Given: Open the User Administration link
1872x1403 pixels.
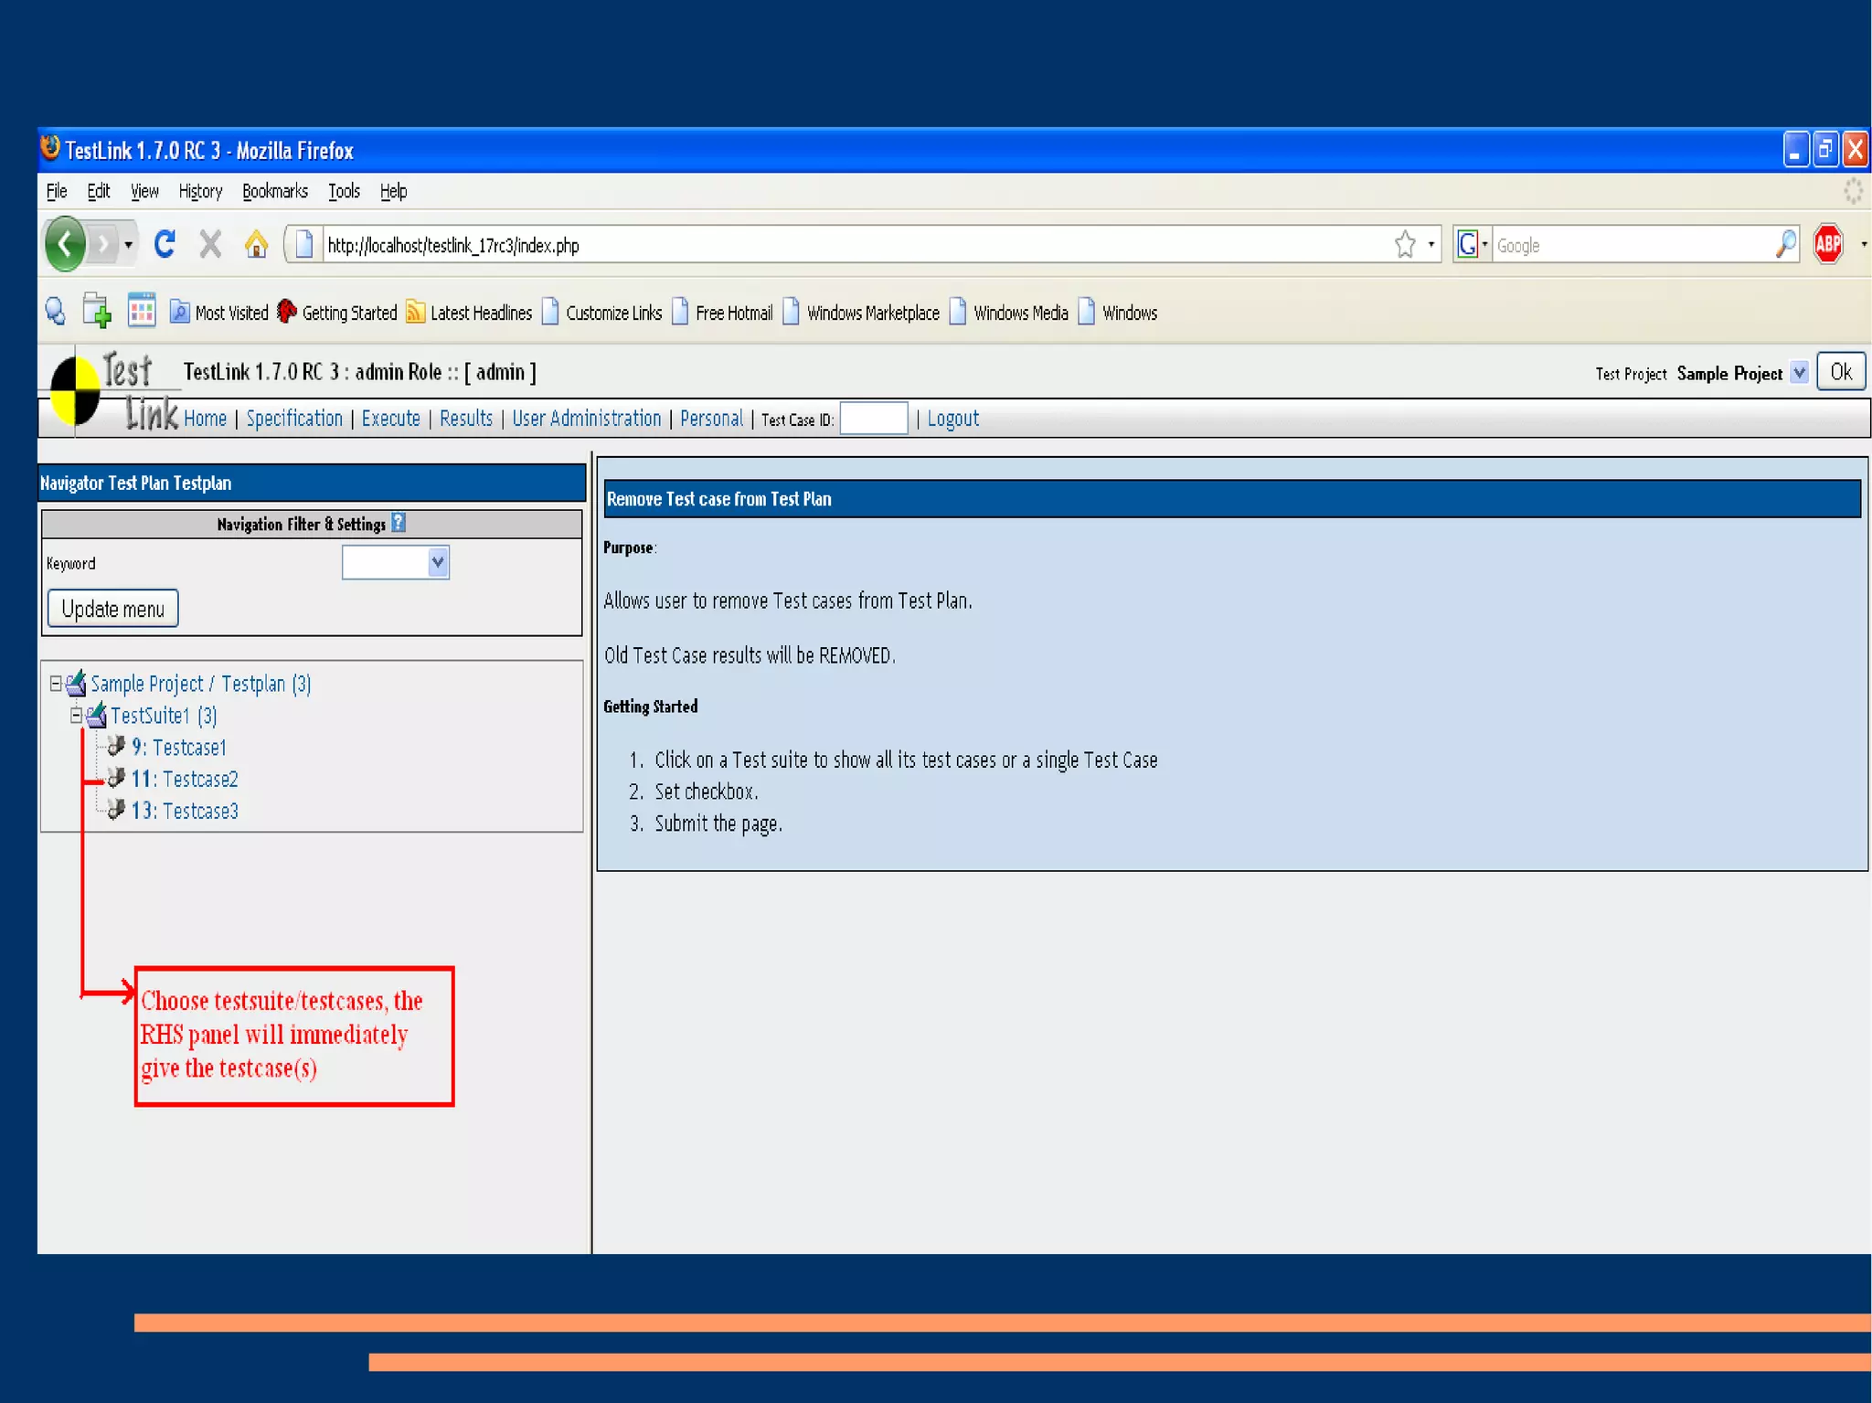Looking at the screenshot, I should pos(586,418).
